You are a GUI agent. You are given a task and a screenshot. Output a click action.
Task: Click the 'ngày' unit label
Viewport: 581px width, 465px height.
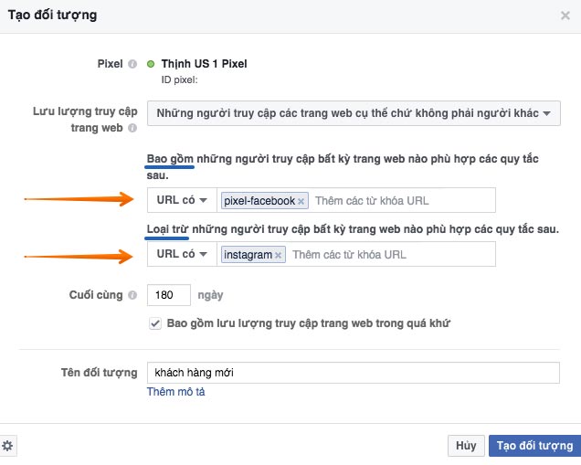[x=210, y=295]
